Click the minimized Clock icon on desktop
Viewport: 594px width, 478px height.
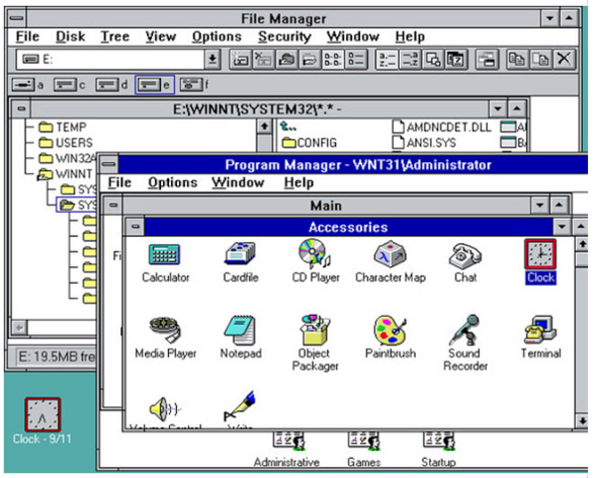[x=43, y=414]
